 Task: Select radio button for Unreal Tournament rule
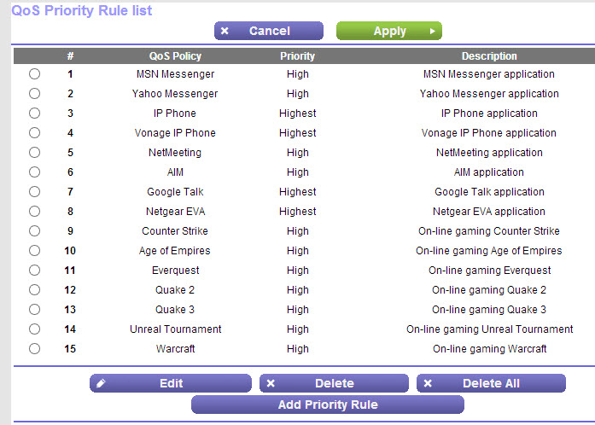[x=34, y=329]
